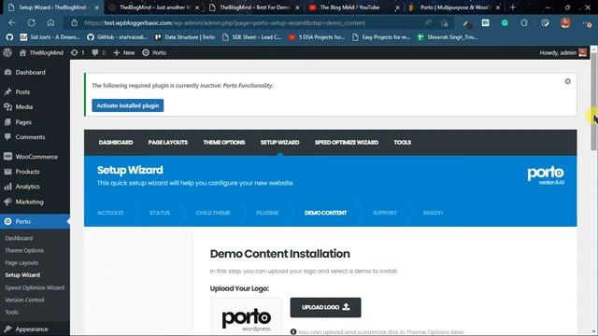
Task: Open Setup Wizard submenu item
Action: click(22, 275)
